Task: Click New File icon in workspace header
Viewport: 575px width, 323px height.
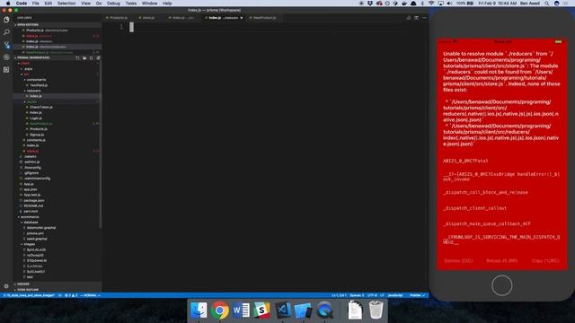Action: click(77, 57)
